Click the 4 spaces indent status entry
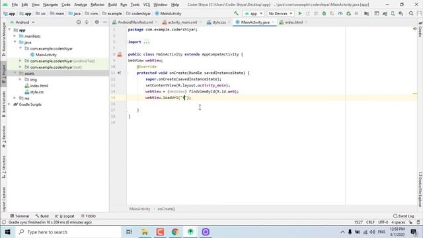Screen dimensions: 423x238 coord(399,222)
